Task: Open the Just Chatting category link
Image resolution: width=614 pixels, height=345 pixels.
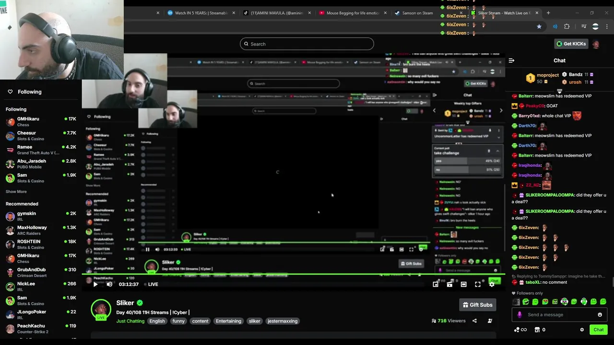Action: (x=130, y=321)
